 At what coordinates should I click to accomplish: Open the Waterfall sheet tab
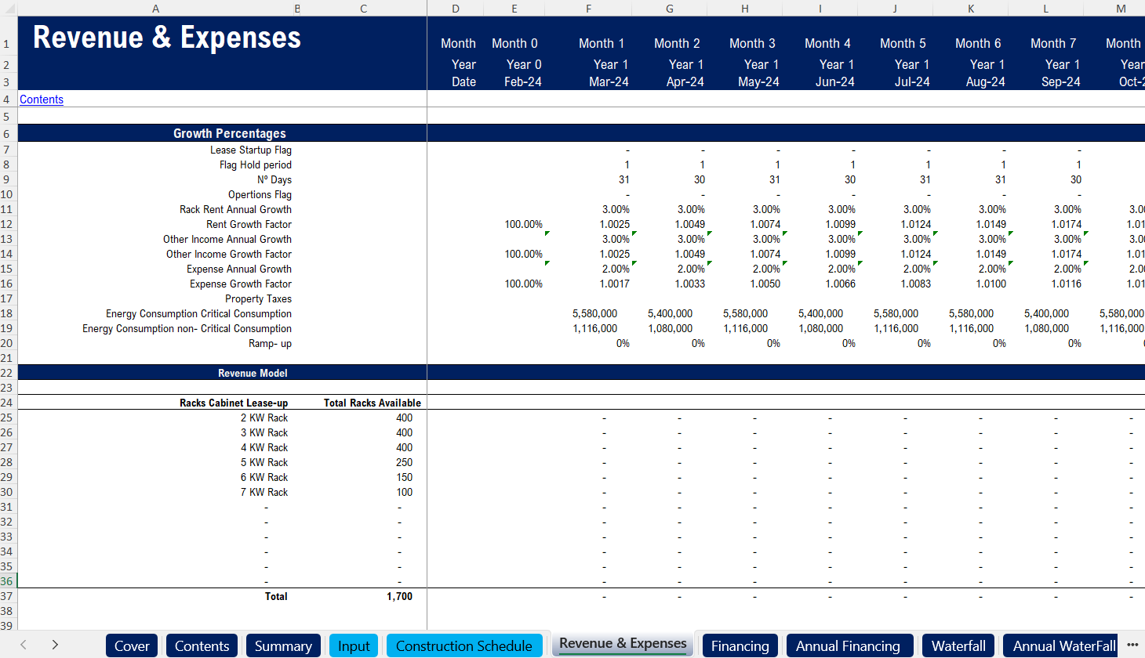click(958, 646)
